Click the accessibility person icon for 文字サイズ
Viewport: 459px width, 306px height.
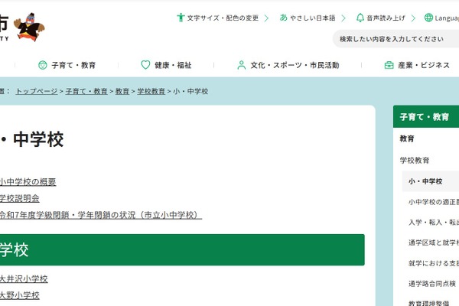pos(181,18)
